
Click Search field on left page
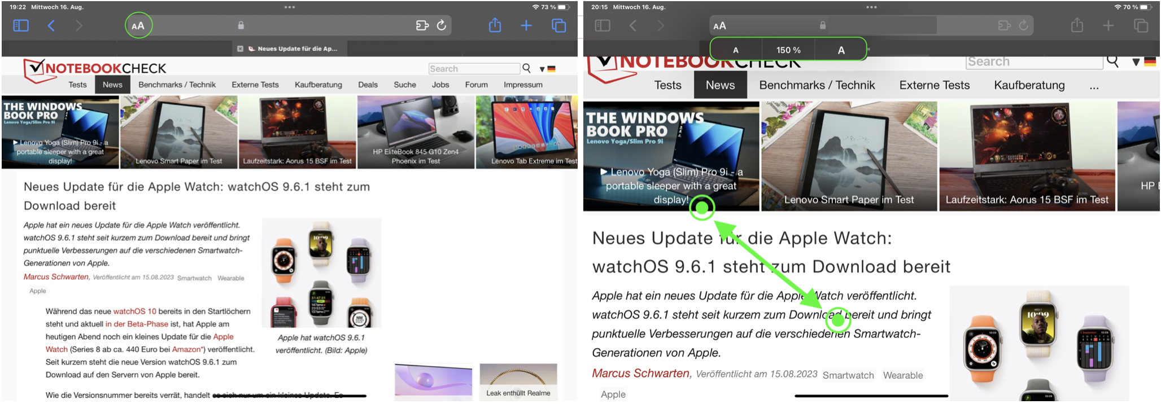(474, 68)
